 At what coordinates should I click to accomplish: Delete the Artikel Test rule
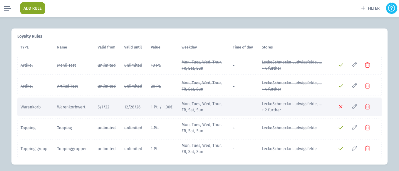[367, 86]
